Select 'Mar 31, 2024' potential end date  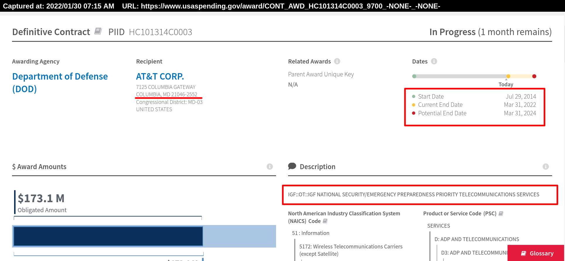tap(520, 113)
